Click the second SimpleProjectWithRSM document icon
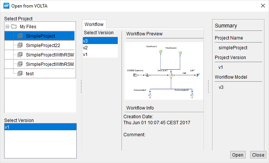Image resolution: width=269 pixels, height=163 pixels. click(x=20, y=64)
